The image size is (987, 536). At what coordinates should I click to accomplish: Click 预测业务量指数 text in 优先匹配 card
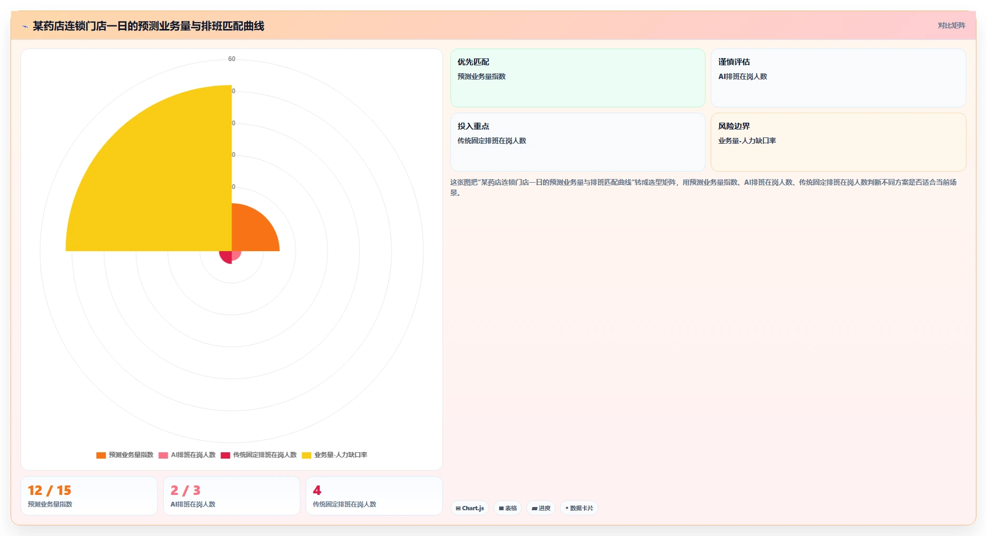(481, 76)
